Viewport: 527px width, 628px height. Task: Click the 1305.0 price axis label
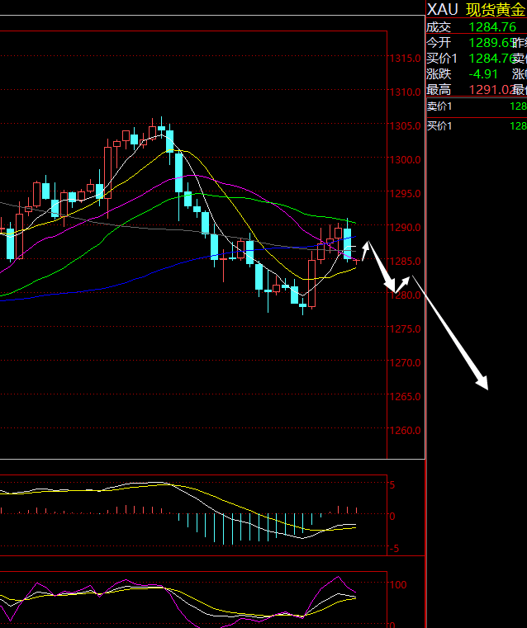[x=406, y=126]
